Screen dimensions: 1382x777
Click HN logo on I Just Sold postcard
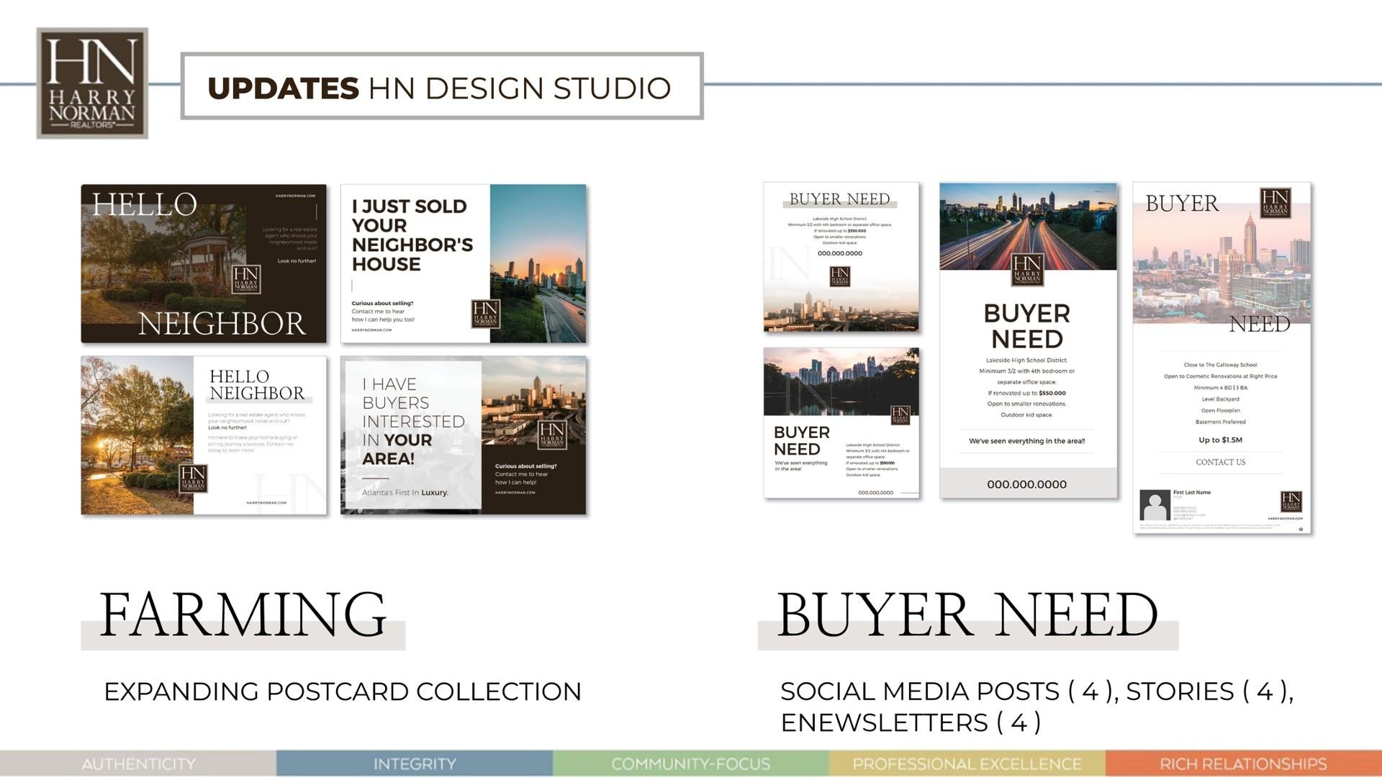pyautogui.click(x=485, y=314)
